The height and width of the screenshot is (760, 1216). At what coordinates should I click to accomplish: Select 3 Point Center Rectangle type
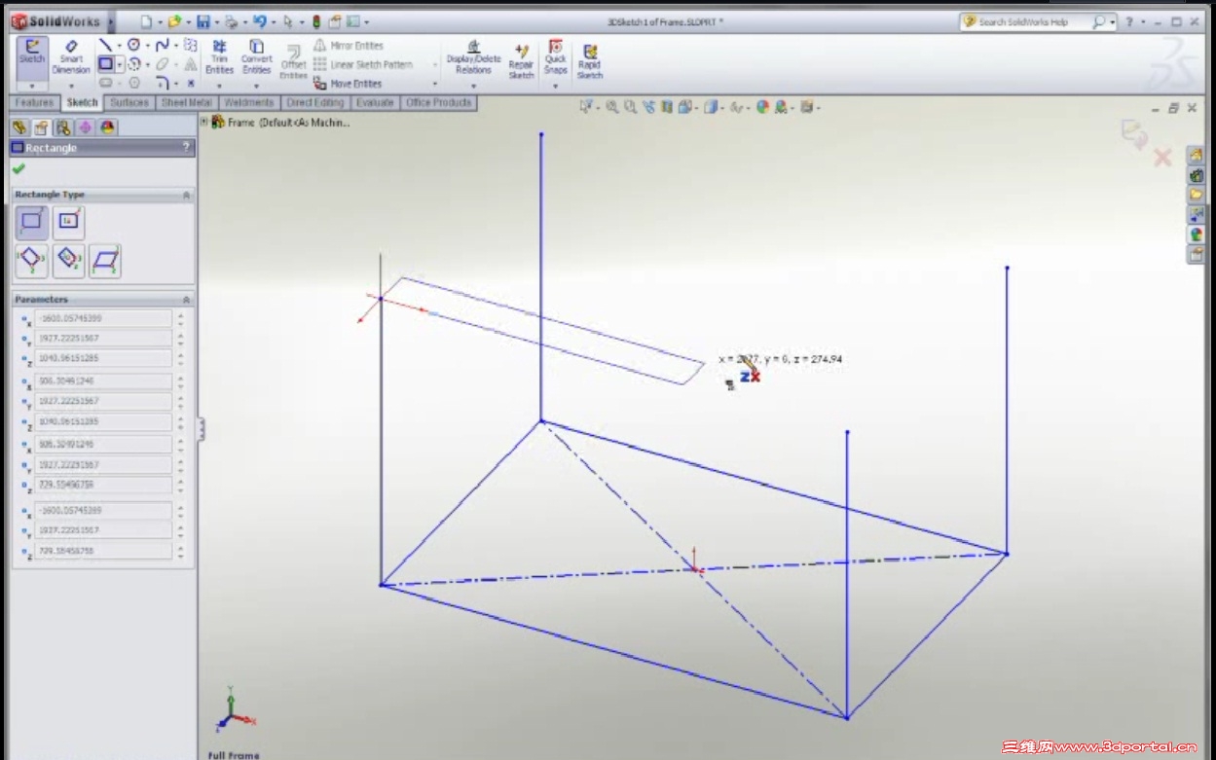click(x=68, y=261)
